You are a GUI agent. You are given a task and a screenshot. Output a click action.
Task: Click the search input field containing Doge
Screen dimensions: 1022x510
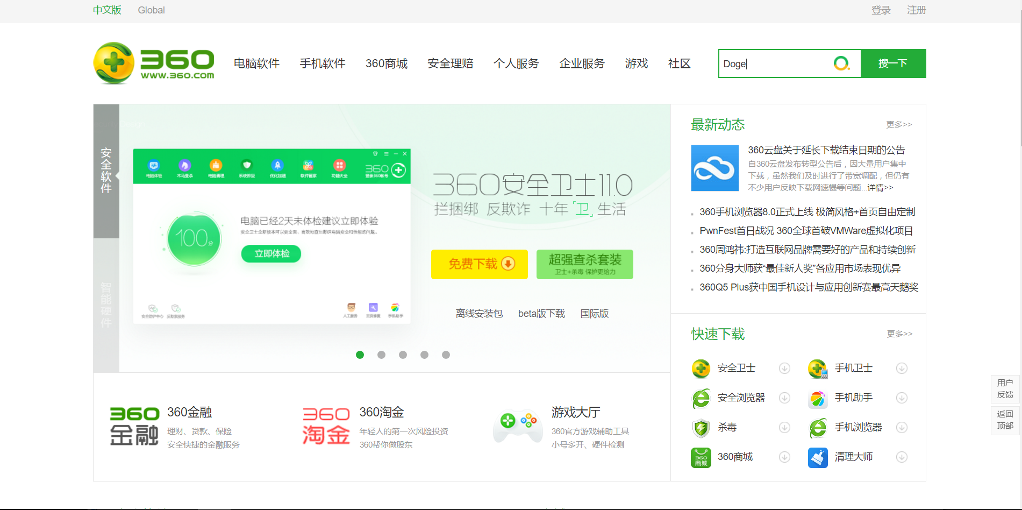point(774,63)
